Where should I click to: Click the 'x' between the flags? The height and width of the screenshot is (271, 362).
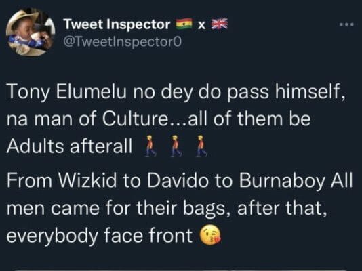coord(202,25)
